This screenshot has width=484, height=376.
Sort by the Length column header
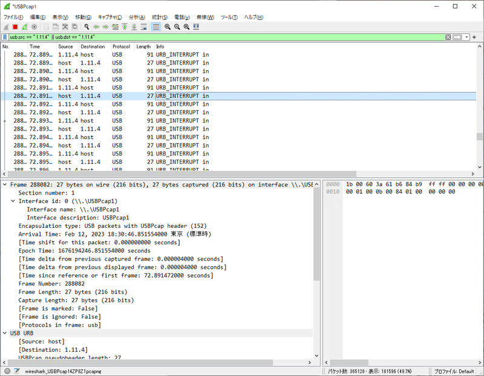tap(145, 47)
